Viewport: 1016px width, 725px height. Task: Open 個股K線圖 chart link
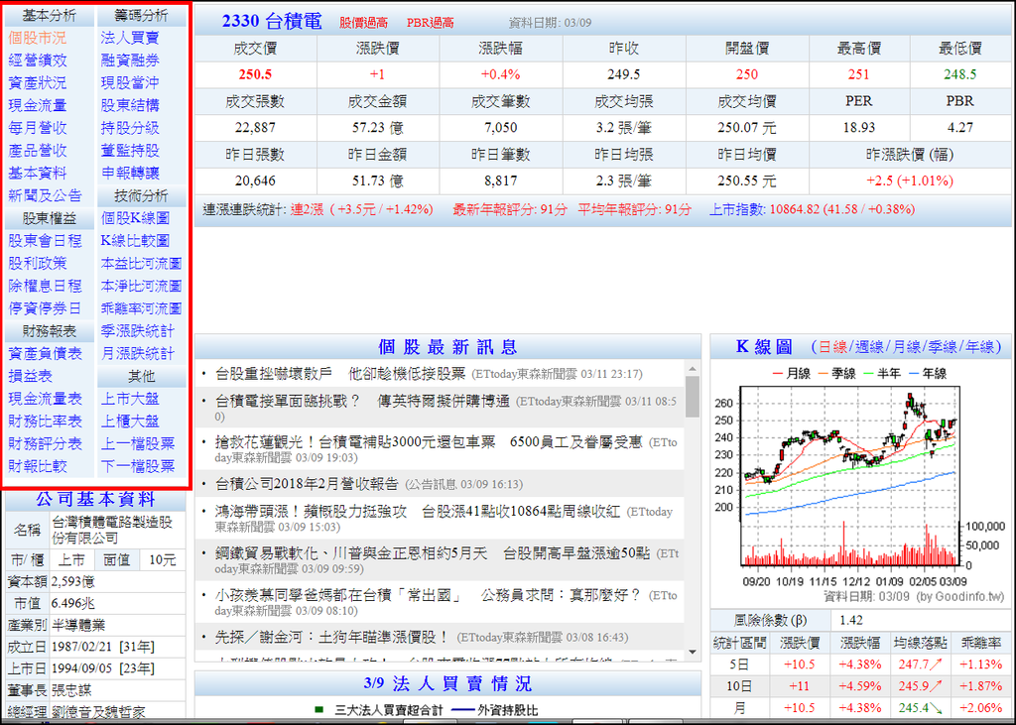pyautogui.click(x=135, y=218)
